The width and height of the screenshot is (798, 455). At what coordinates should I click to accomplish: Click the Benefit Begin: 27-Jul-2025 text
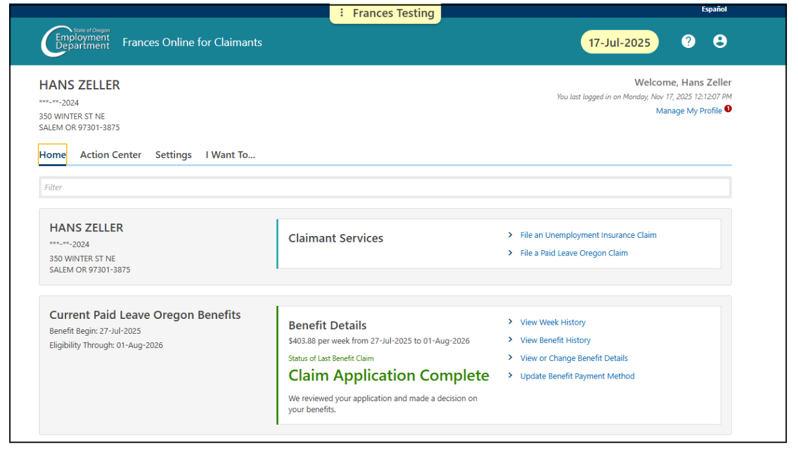(x=95, y=331)
